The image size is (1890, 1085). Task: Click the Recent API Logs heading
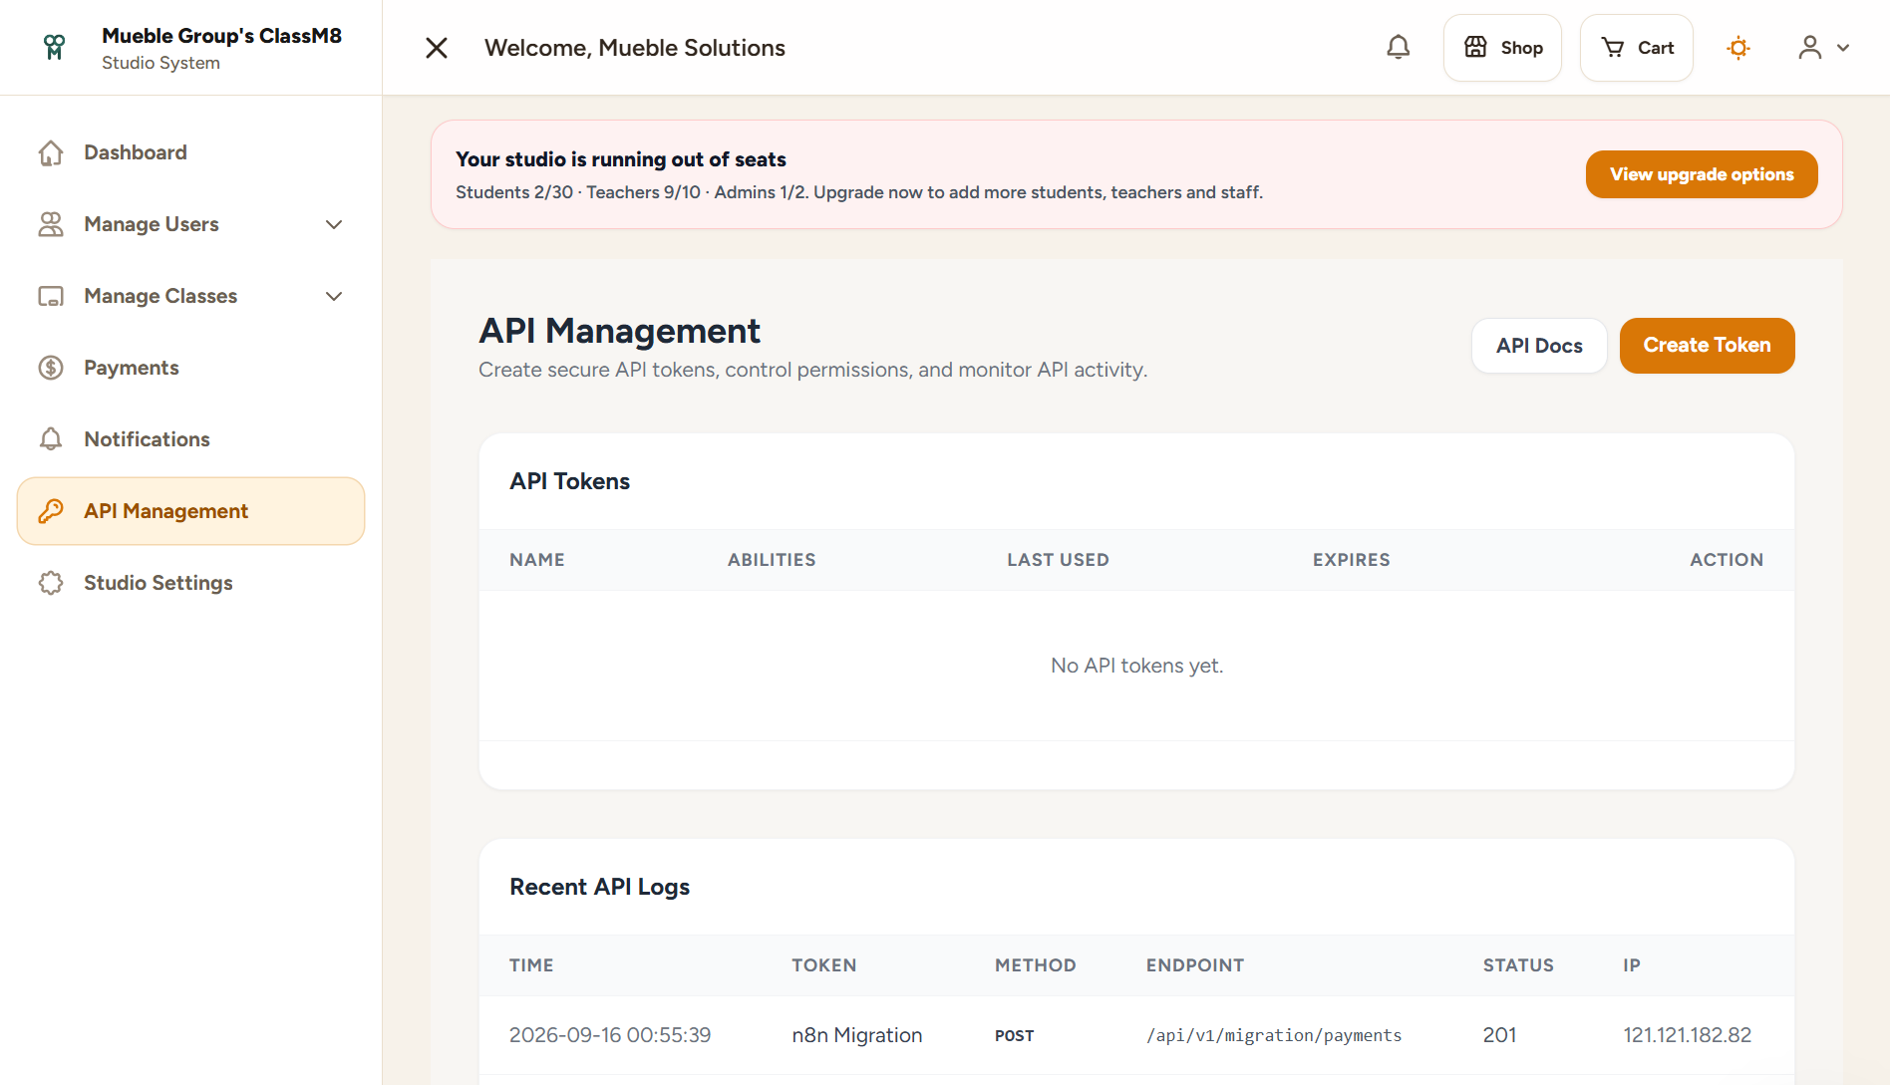pyautogui.click(x=599, y=887)
